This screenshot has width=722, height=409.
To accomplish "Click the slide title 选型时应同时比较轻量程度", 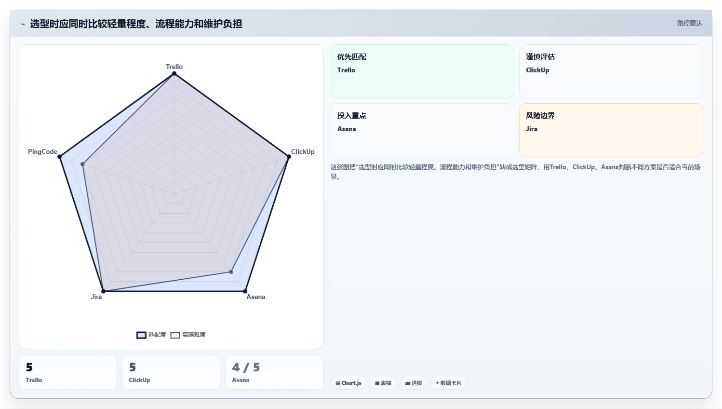I will coord(136,24).
